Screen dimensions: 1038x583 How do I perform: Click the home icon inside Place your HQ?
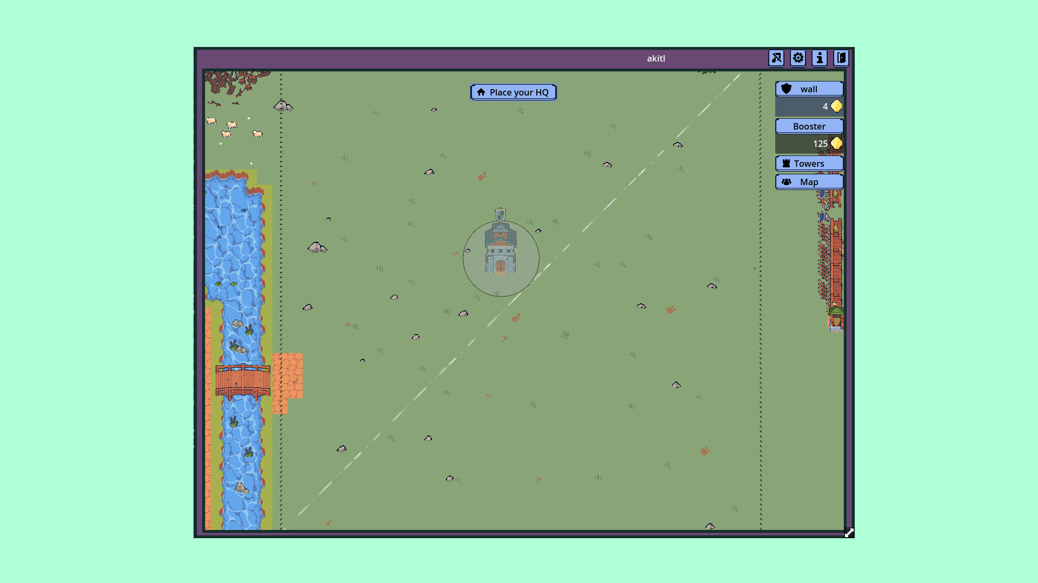[x=481, y=92]
